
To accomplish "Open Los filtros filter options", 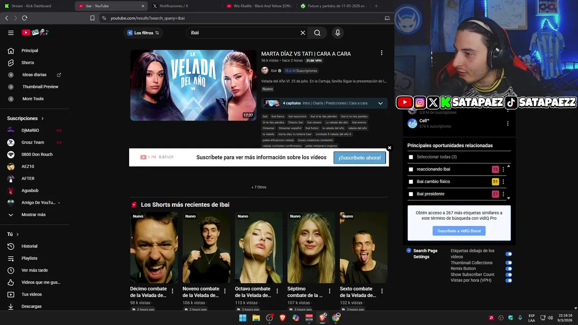I will (x=143, y=33).
